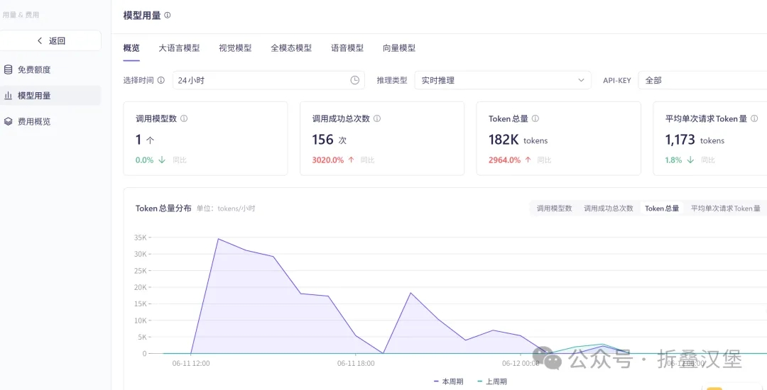
Task: Show 调用成功总次数 in the chart
Action: [609, 208]
